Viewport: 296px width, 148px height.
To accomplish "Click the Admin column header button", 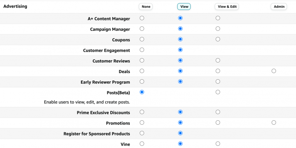I will (x=279, y=7).
